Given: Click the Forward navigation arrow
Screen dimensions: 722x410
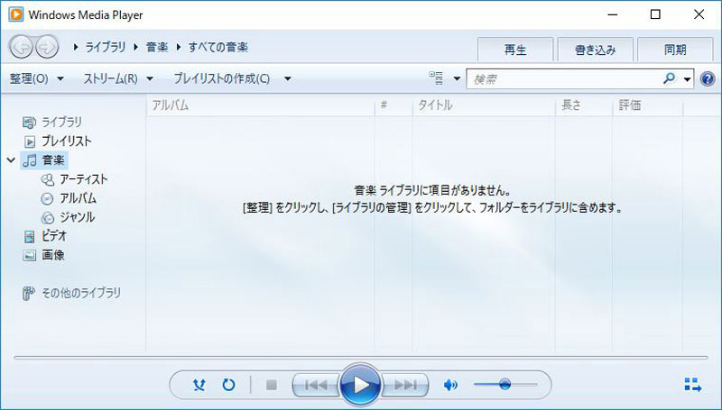Looking at the screenshot, I should 47,47.
